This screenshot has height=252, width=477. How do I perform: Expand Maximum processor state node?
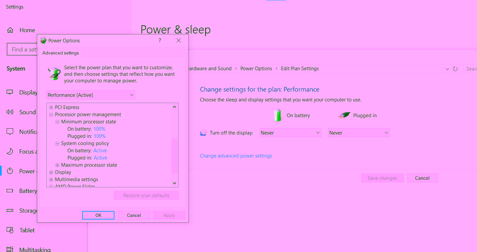[x=57, y=165]
